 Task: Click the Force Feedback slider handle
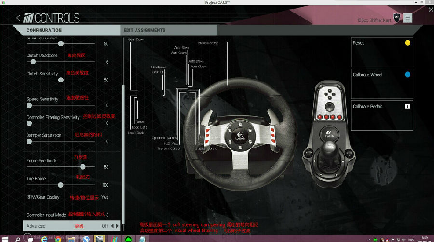(83, 167)
